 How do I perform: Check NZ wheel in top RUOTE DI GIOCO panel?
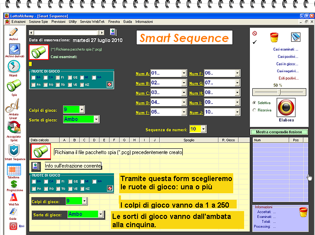click(x=82, y=85)
